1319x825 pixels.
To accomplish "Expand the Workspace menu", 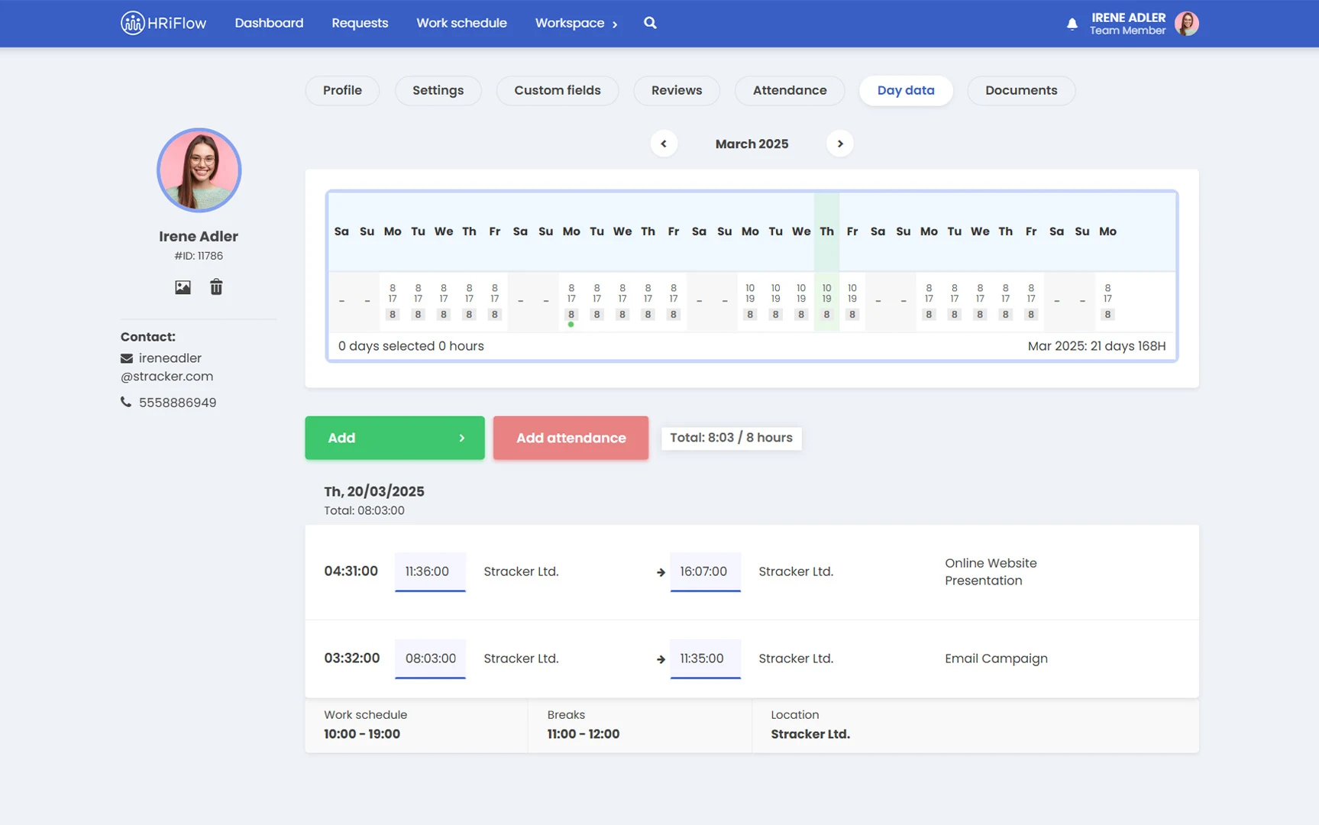I will [x=576, y=23].
